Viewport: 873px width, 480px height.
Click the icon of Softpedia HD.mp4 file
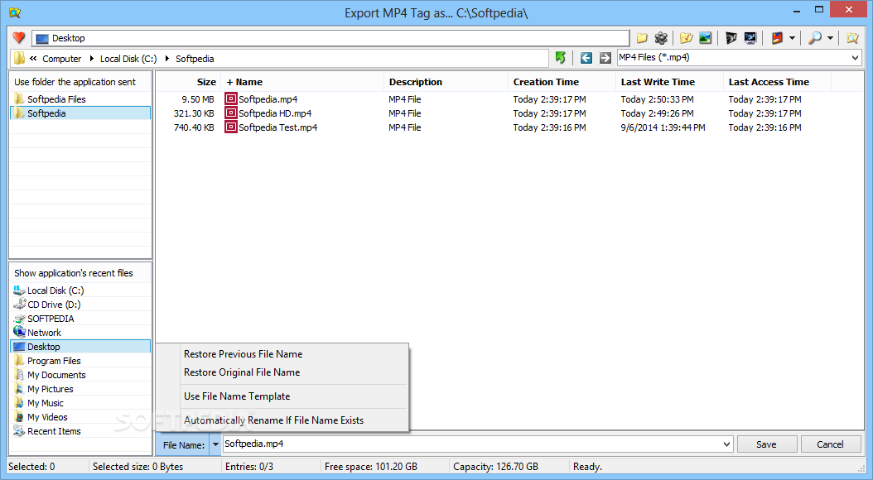tap(231, 113)
